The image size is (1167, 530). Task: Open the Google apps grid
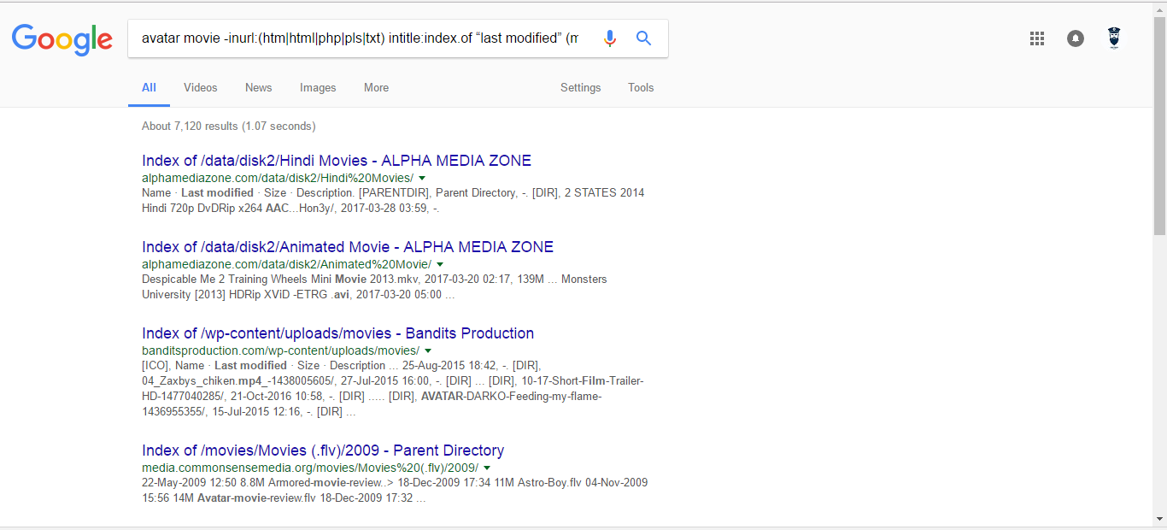1037,38
